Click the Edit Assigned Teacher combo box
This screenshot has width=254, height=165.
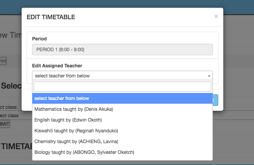118,76
